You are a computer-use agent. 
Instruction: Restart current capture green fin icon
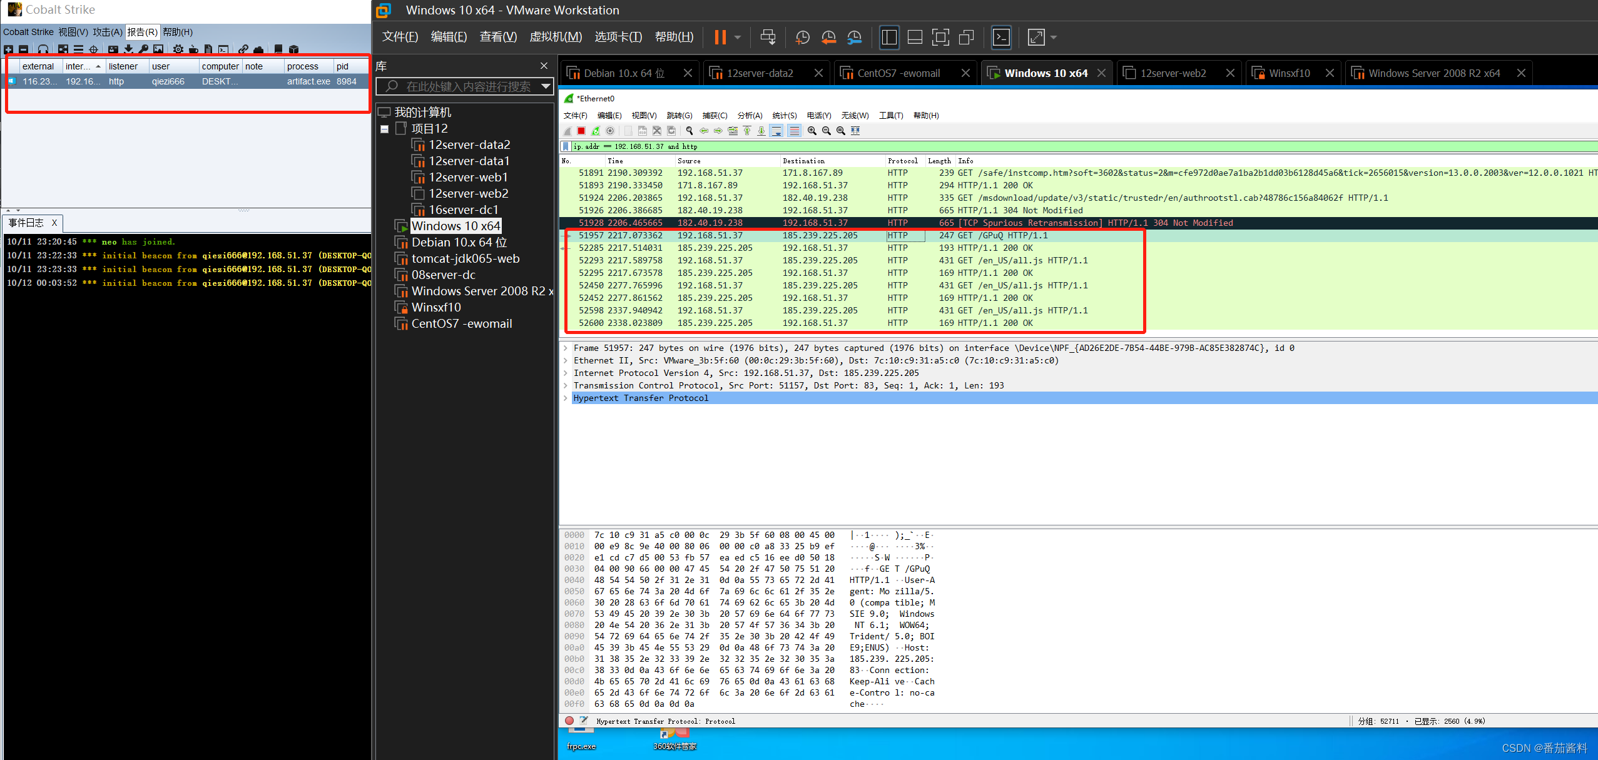(x=596, y=131)
